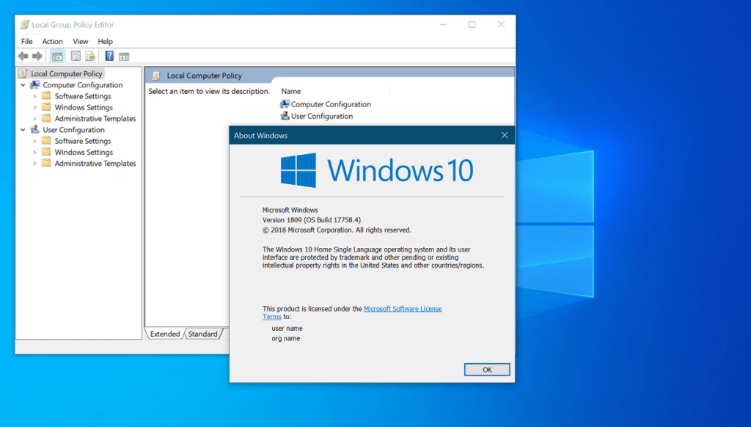Open Help using the blue question mark icon
Image resolution: width=751 pixels, height=427 pixels.
[109, 56]
